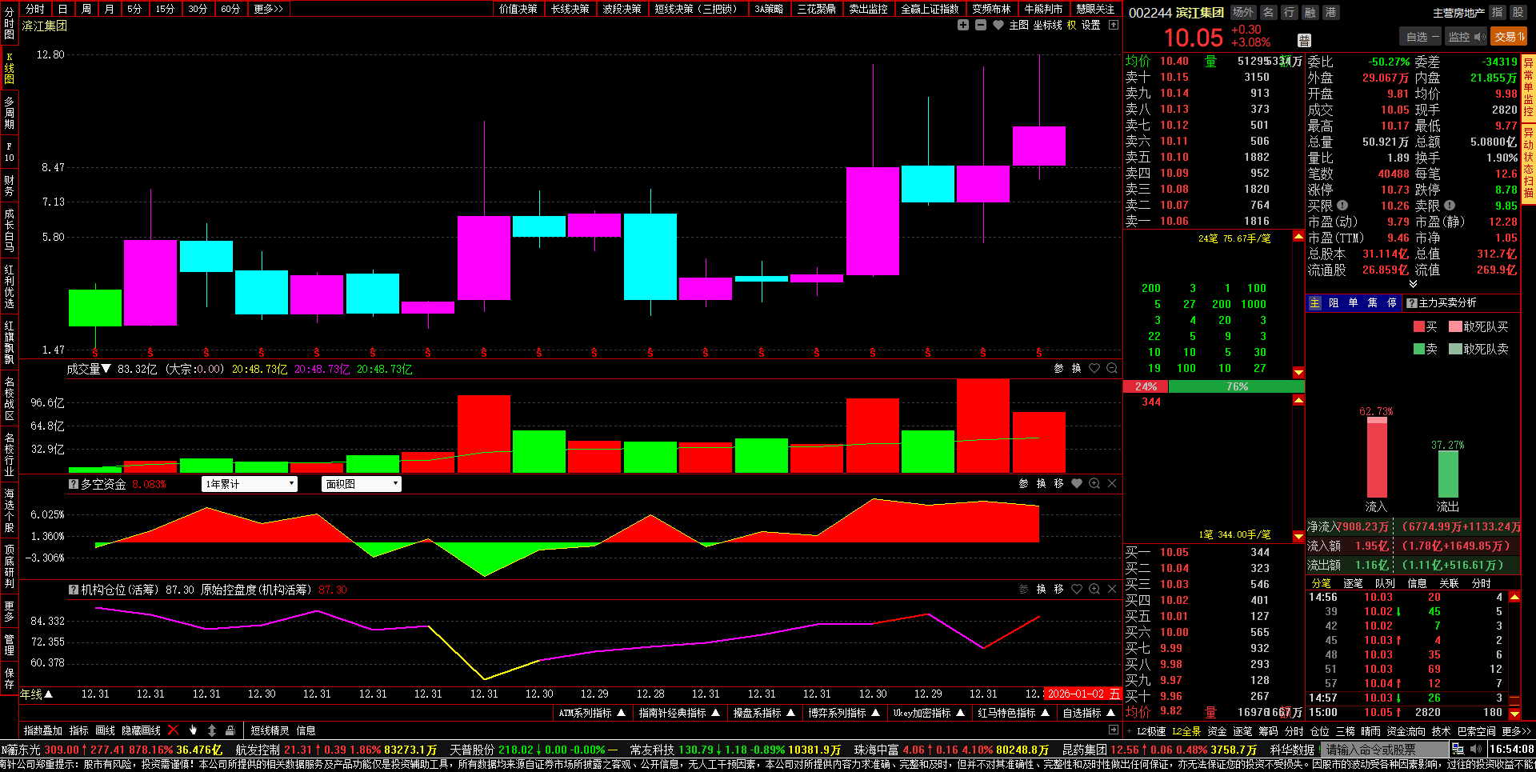Open the 交易 trading button
This screenshot has width=1536, height=772.
1509,37
